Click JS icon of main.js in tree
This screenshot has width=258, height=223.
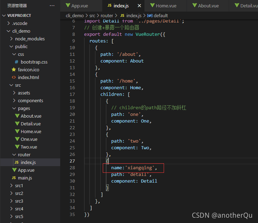(x=14, y=178)
